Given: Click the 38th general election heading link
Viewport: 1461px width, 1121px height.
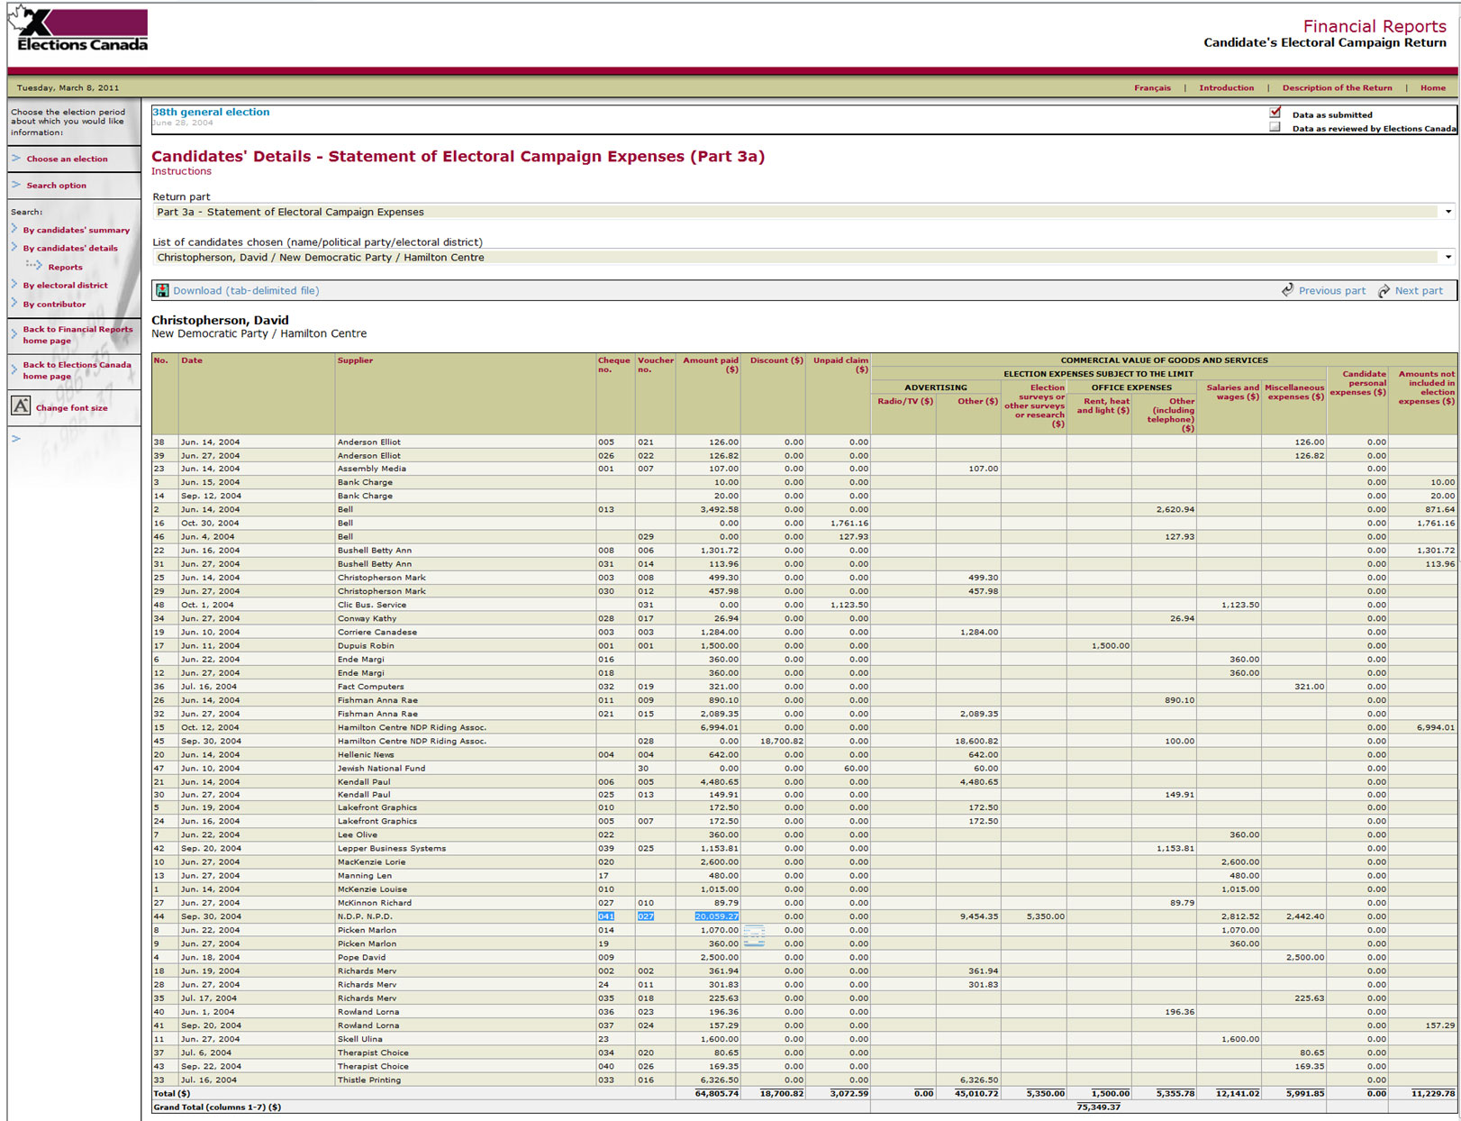Looking at the screenshot, I should click(211, 113).
